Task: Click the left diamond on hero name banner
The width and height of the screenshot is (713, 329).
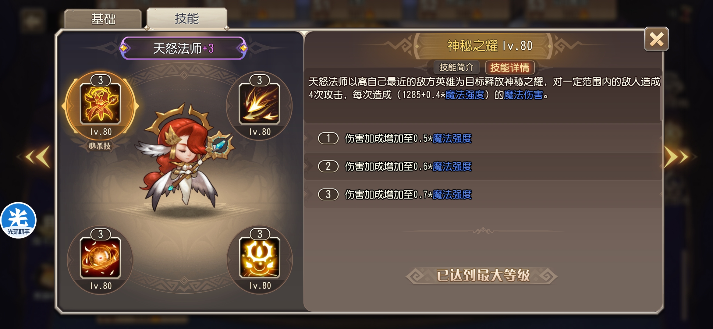Action: pos(124,48)
